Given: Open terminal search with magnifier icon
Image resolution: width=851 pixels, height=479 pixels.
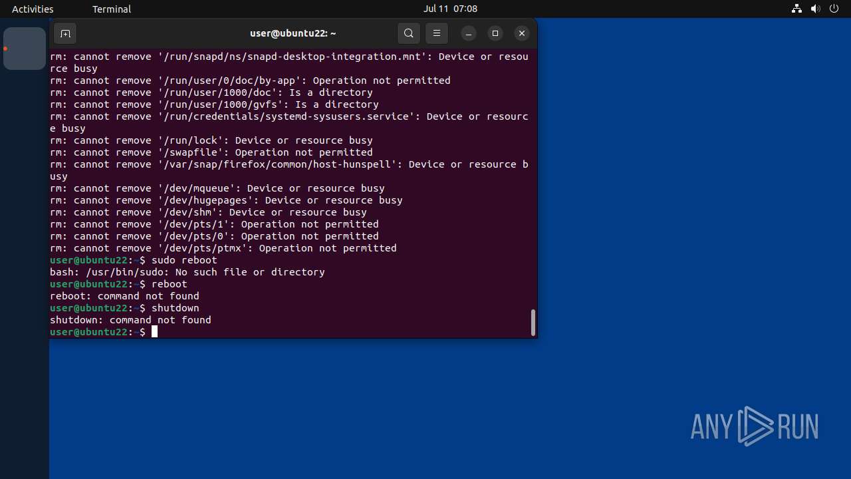Looking at the screenshot, I should tap(409, 33).
